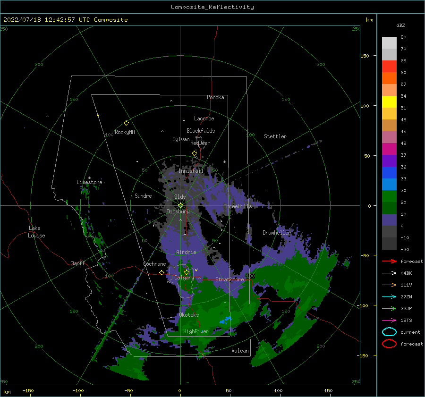Click the Lake Louise label
This screenshot has height=397, width=425.
point(36,232)
